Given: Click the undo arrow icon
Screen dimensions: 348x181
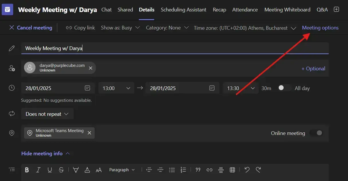Looking at the screenshot, I should (x=247, y=170).
